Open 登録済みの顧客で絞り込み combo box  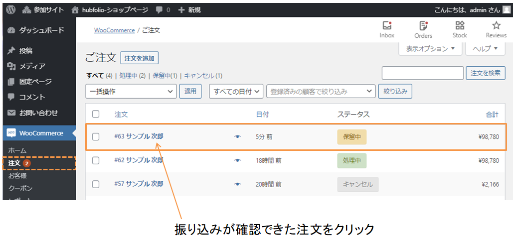click(x=321, y=91)
